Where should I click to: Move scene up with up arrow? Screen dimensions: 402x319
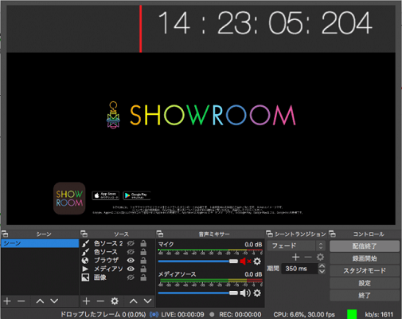[40, 301]
